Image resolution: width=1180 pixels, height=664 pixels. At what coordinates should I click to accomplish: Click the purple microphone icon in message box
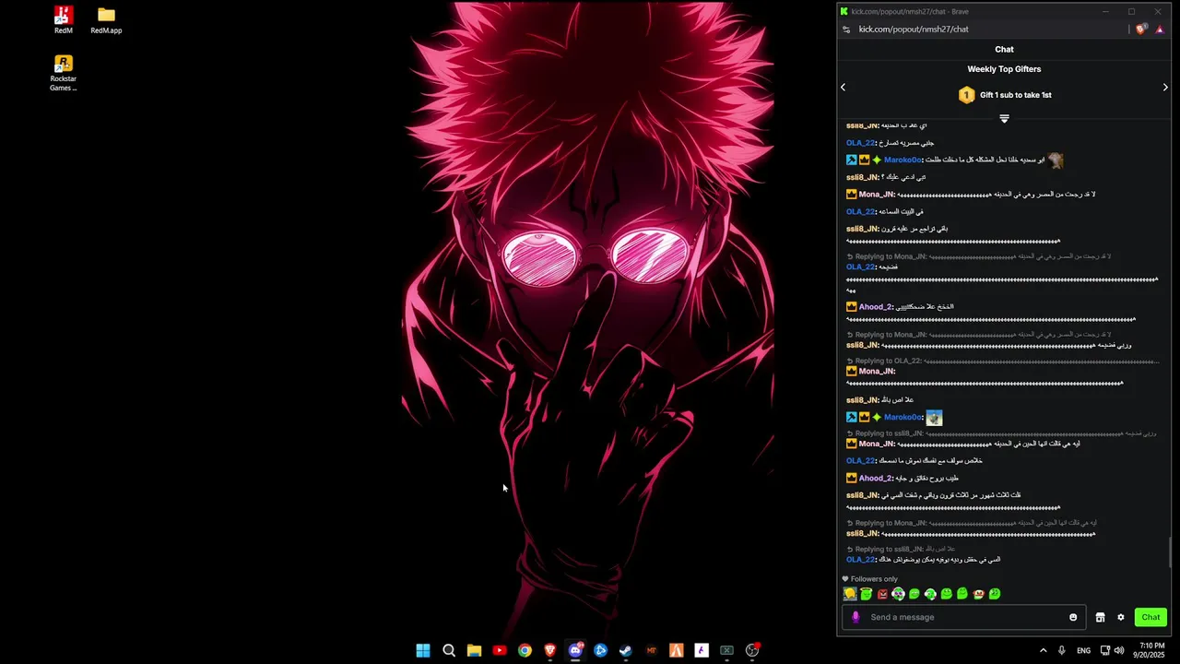pos(855,617)
